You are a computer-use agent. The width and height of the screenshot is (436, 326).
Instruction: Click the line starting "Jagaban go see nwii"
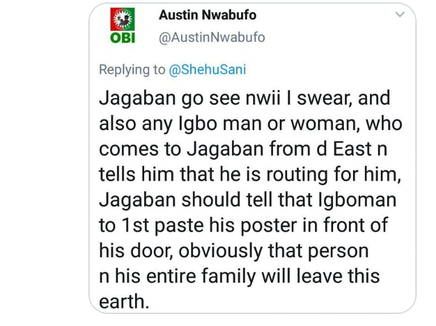(245, 98)
